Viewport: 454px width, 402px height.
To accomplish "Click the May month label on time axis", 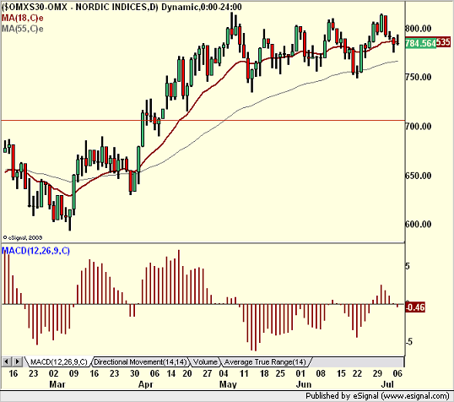I will pos(228,384).
